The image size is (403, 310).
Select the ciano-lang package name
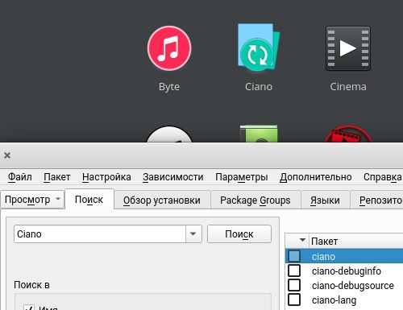334,300
